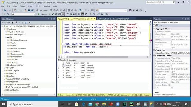Open Query Options from the toolbar
Image resolution: width=191 pixels, height=107 pixels.
pos(60,14)
